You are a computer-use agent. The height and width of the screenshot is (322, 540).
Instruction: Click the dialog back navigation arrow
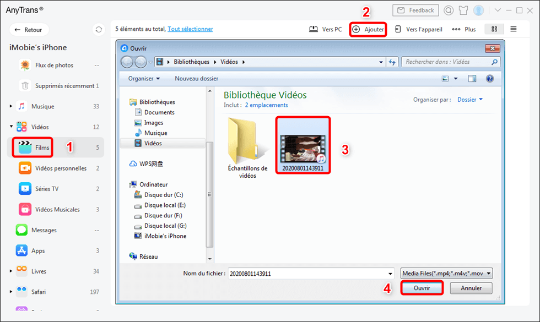click(x=127, y=62)
